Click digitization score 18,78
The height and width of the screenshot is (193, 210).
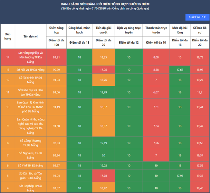(200, 57)
